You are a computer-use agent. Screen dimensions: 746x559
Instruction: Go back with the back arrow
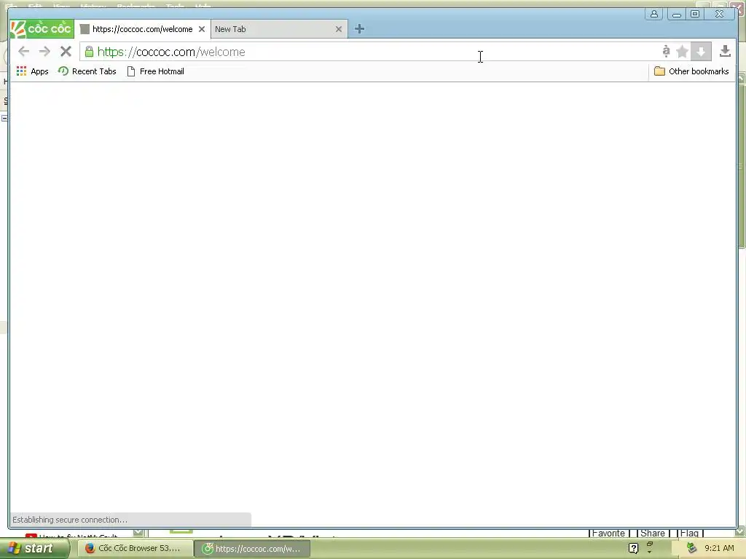[x=23, y=52]
